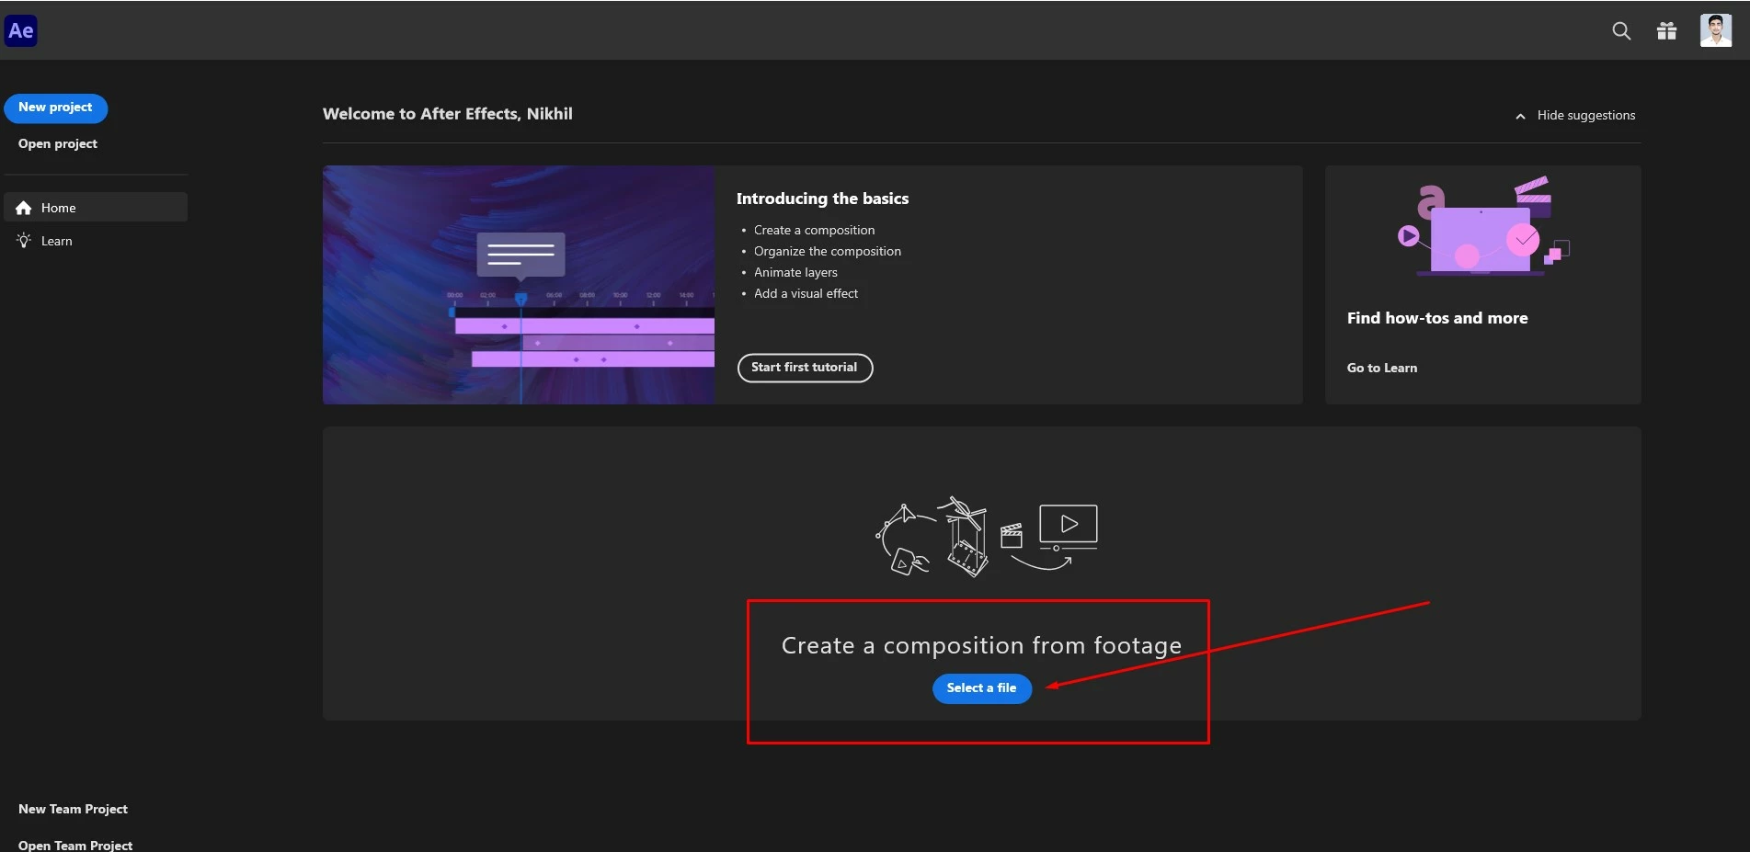Click 'Find how-tos and more' heading
The width and height of the screenshot is (1750, 852).
point(1437,318)
